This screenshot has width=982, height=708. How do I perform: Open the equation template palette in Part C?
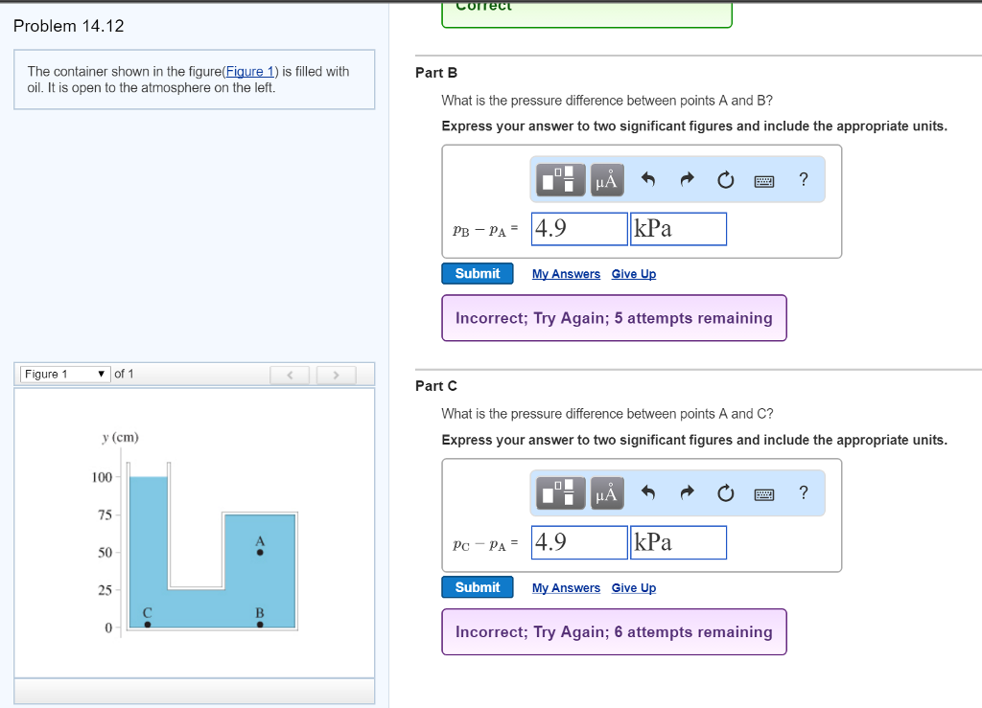pos(559,493)
